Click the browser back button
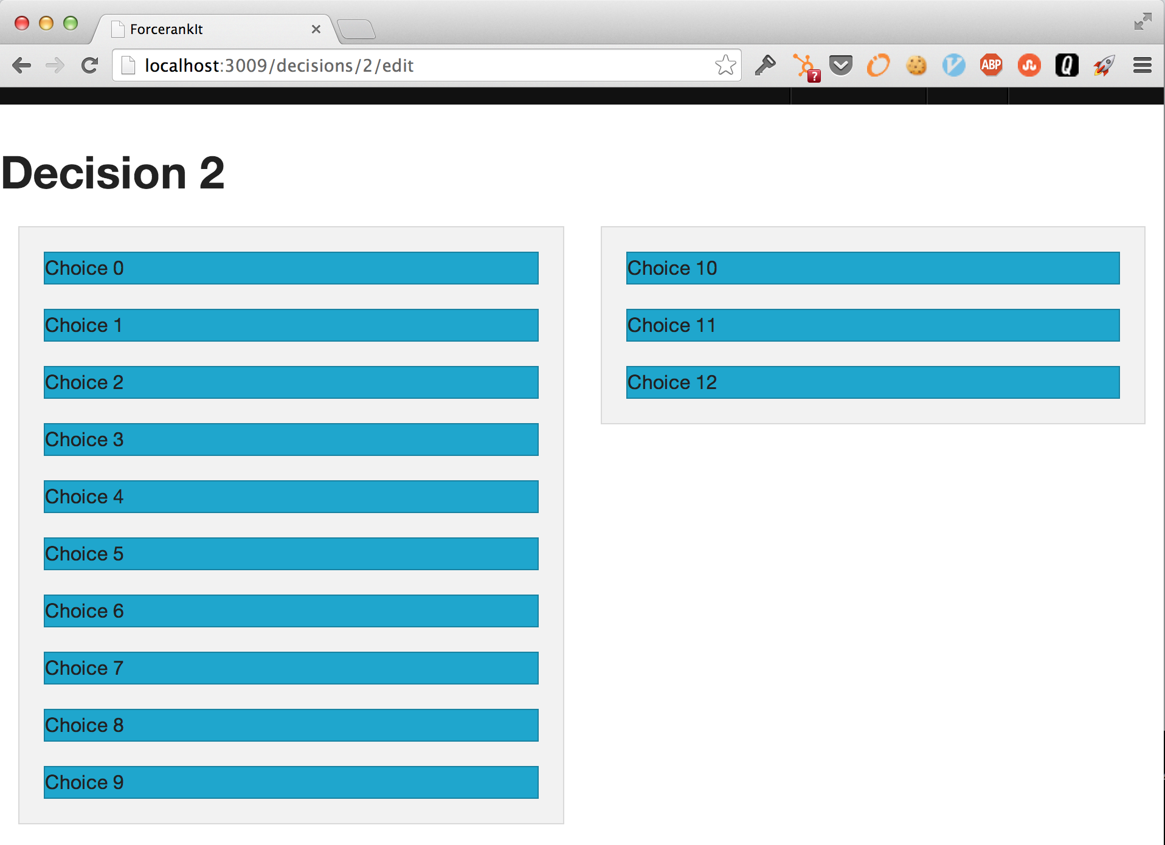The image size is (1165, 845). pos(22,65)
